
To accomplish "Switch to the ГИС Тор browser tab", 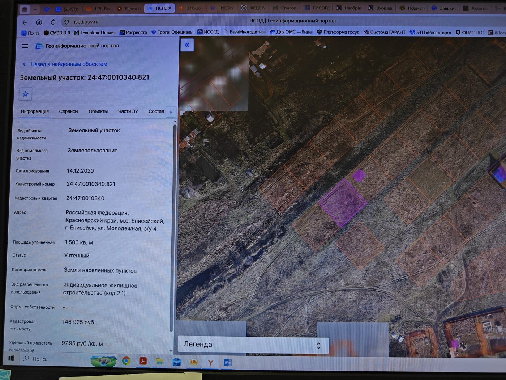I will 222,8.
